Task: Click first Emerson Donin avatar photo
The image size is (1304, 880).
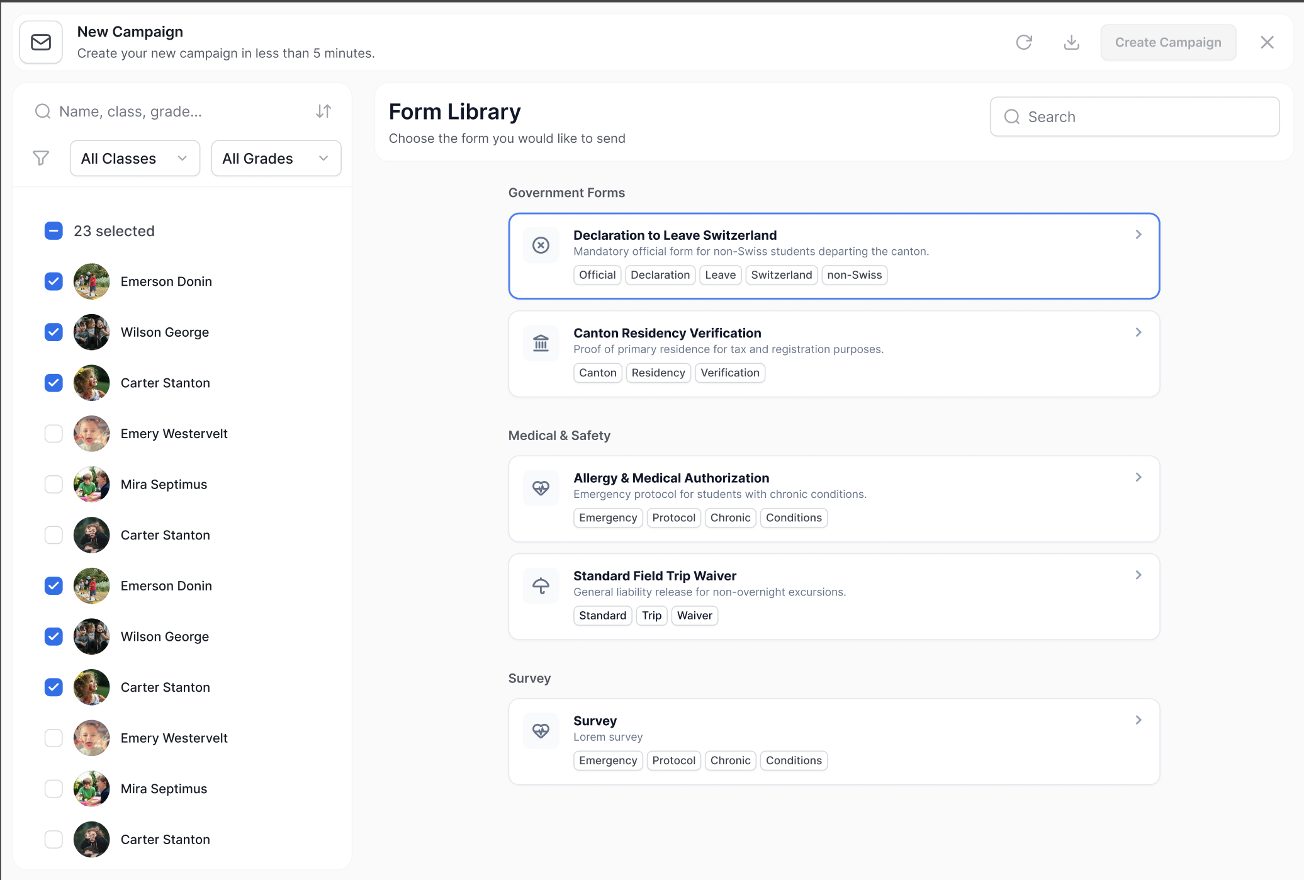Action: pos(91,281)
